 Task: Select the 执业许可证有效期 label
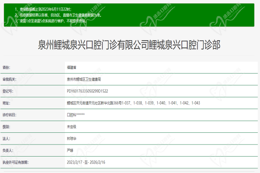16,163
